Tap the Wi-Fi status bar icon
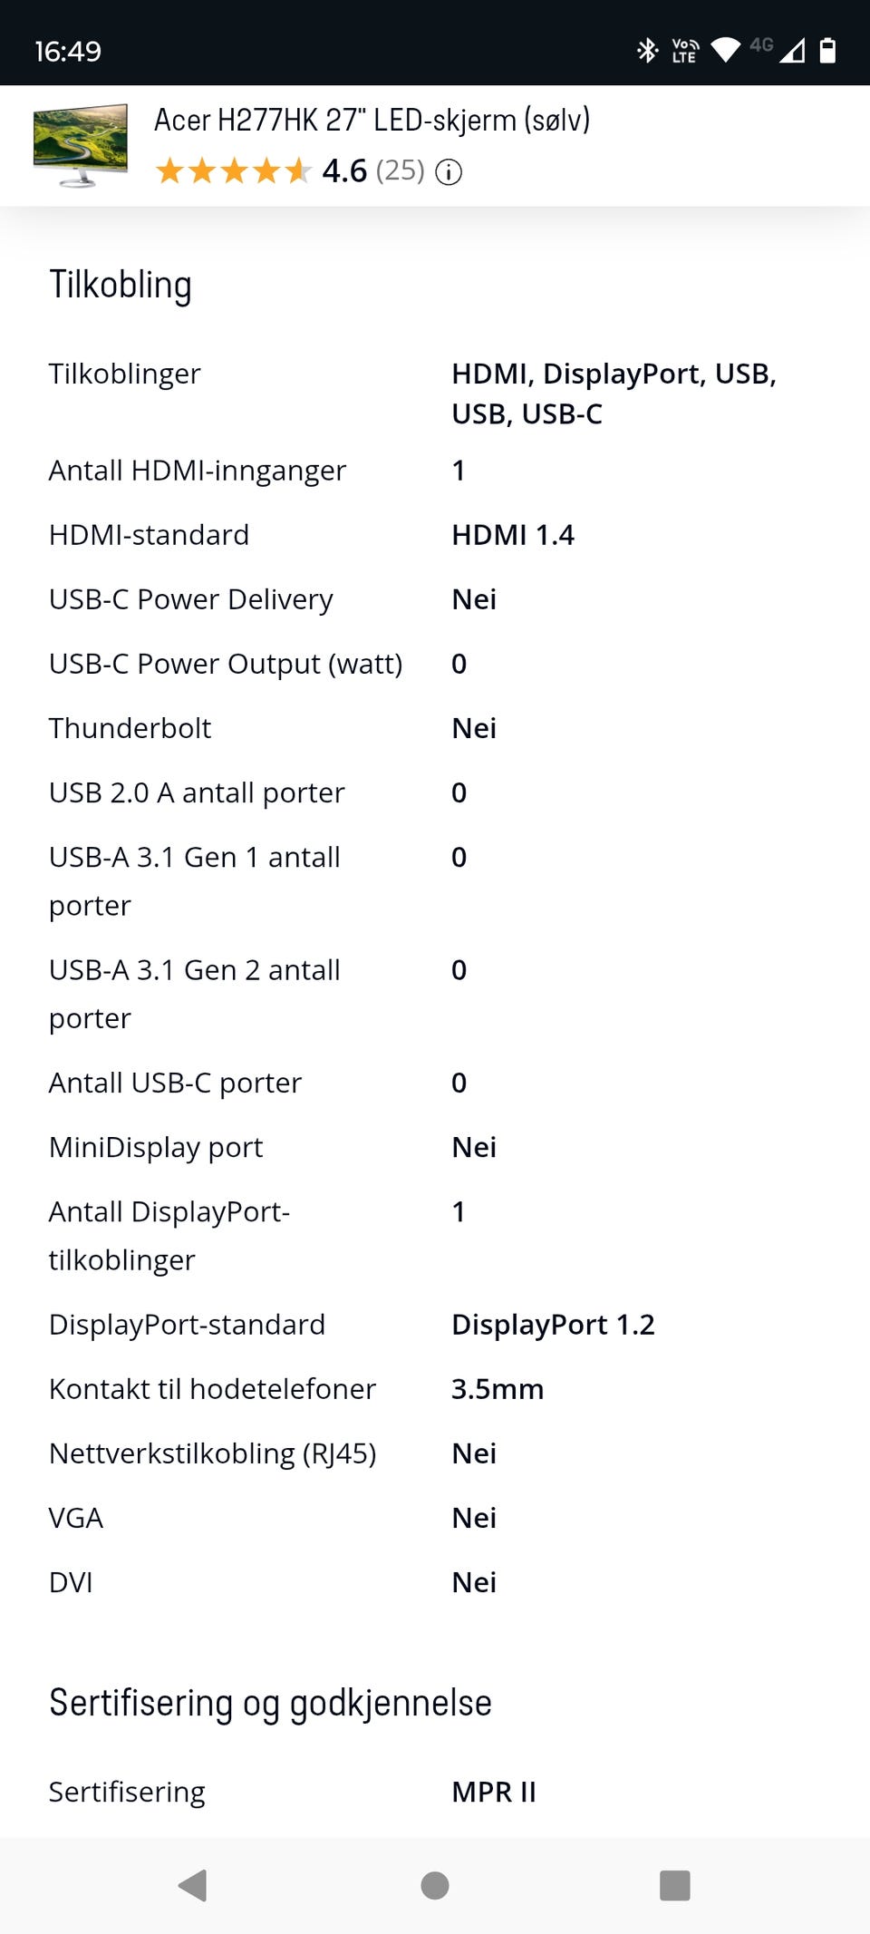 725,50
